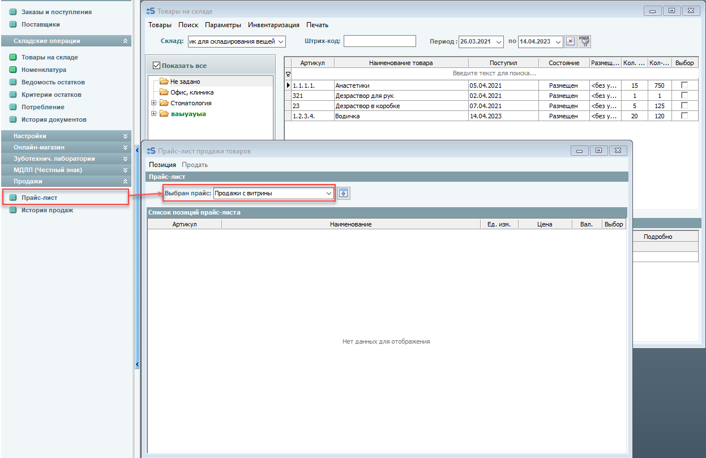The image size is (706, 458).
Task: Open the 'Инвентаризация' menu
Action: click(273, 25)
